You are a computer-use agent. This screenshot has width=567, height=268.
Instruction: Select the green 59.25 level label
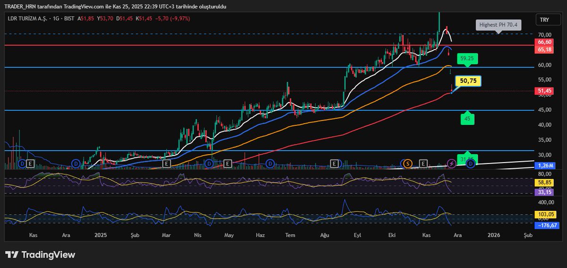point(467,59)
